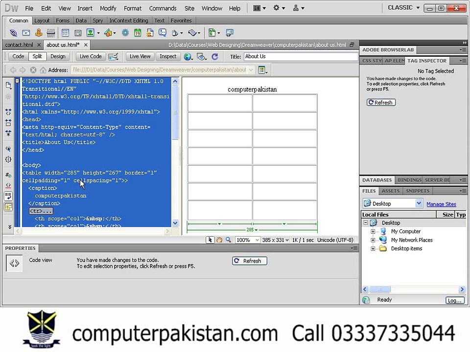Viewport: 470px width, 352px height.
Task: Open the CLASSIC workspace dropdown
Action: pos(403,8)
